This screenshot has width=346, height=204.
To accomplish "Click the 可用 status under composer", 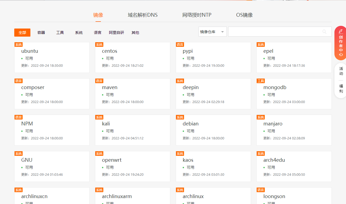I will (x=29, y=95).
